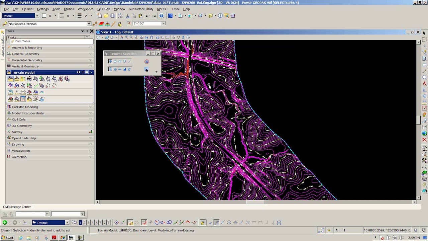Viewport: 428px width, 241px height.
Task: Open the OpenRoads Help task group
Action: coord(50,138)
